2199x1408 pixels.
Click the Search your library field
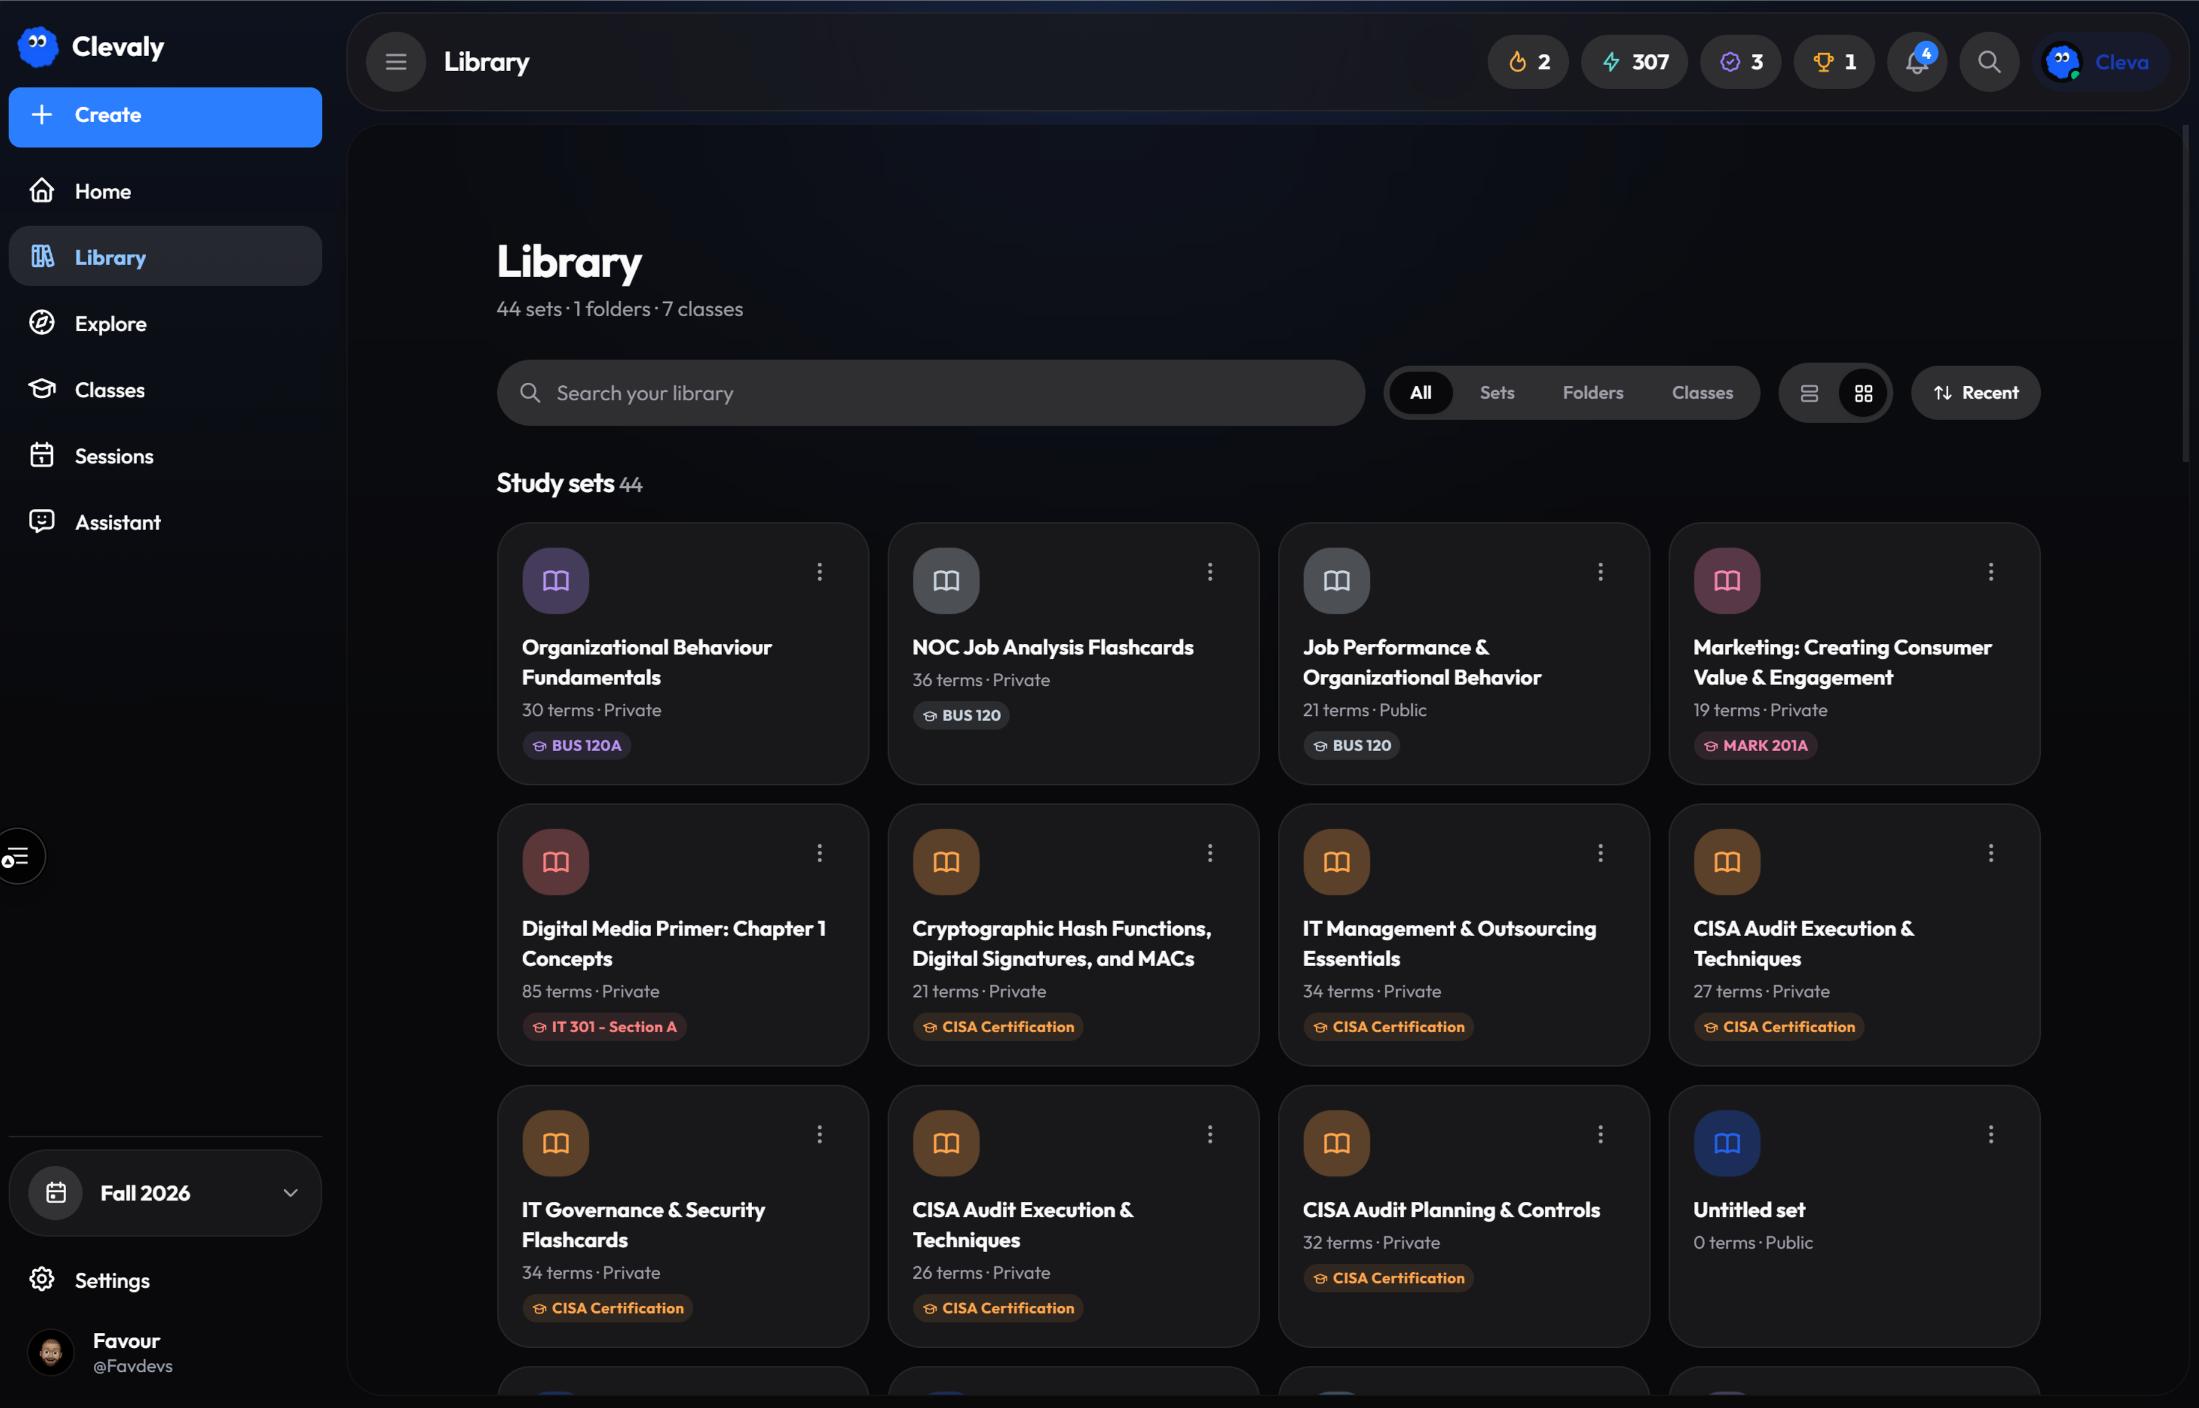pos(931,393)
